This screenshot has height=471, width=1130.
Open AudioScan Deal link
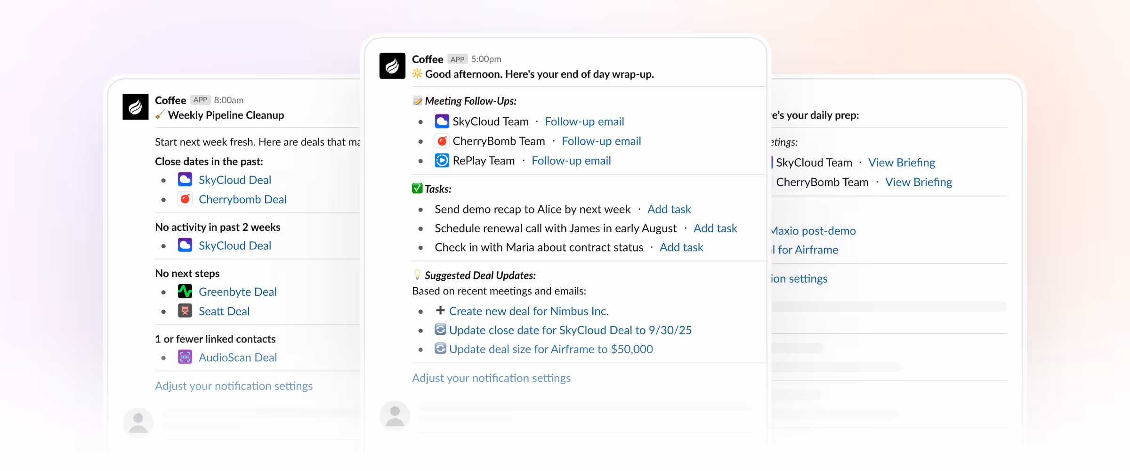click(238, 357)
